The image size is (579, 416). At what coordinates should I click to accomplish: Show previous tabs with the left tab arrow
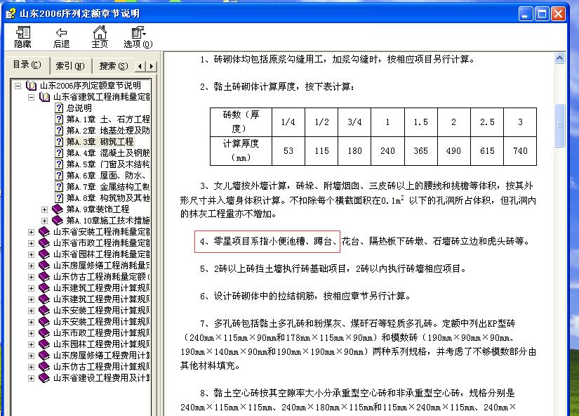pos(140,67)
